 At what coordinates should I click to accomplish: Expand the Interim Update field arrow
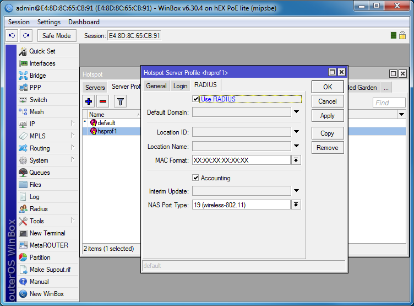297,191
